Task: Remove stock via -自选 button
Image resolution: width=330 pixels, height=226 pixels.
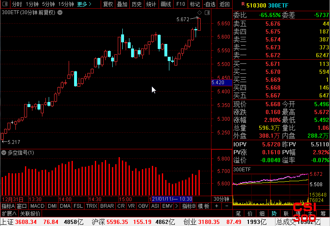Action: [209, 4]
